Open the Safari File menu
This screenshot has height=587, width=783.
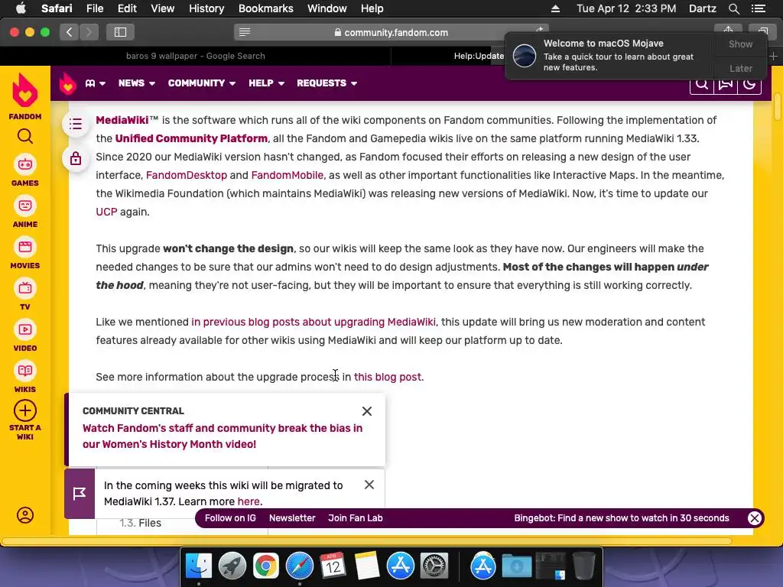pos(94,8)
